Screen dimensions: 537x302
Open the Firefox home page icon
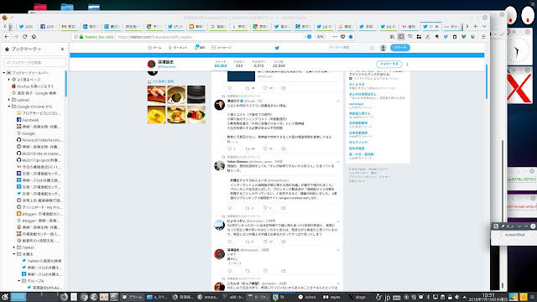click(x=34, y=36)
